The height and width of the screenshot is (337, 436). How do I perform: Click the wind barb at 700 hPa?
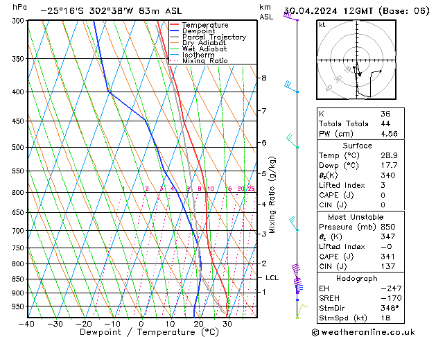(x=293, y=223)
